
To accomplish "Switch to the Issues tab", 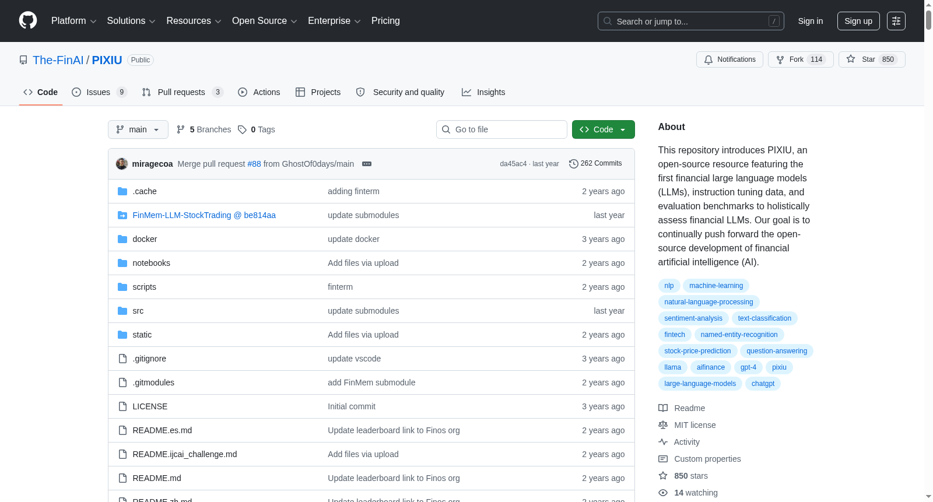I will coord(99,92).
